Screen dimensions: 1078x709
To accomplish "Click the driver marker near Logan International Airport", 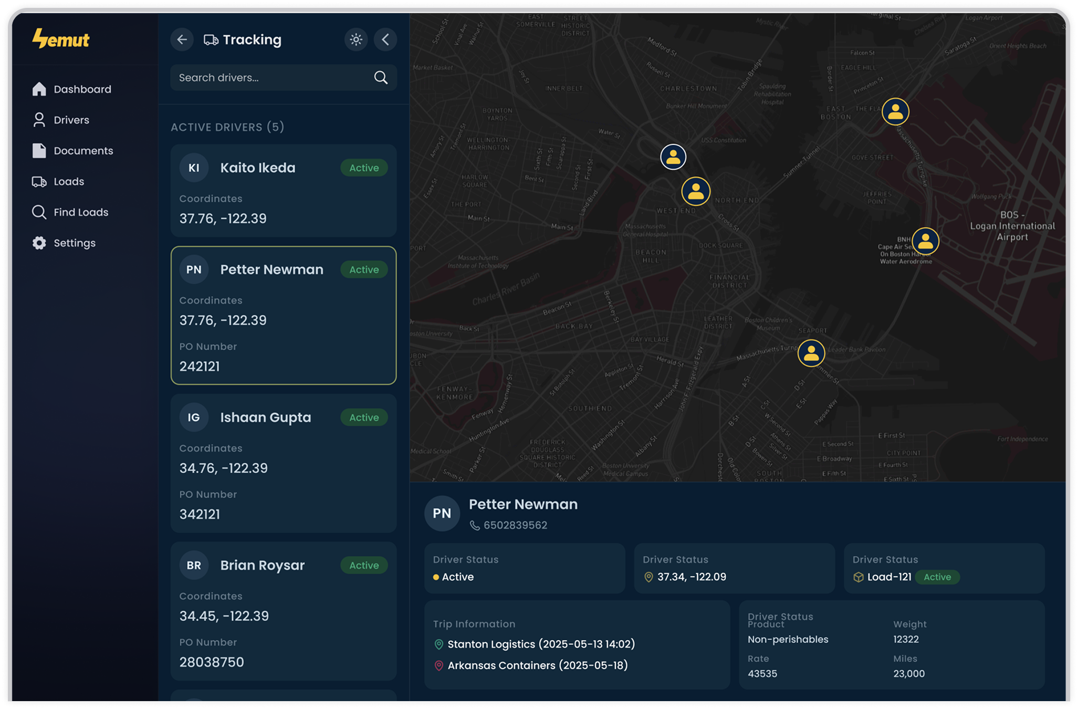I will [x=925, y=241].
